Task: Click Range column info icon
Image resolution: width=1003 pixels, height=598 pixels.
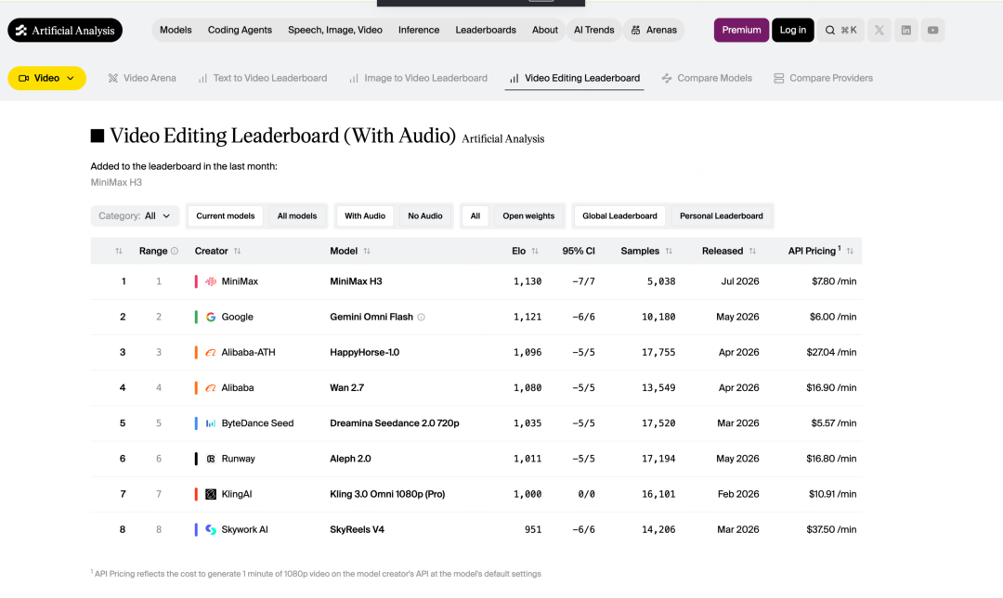Action: coord(175,252)
